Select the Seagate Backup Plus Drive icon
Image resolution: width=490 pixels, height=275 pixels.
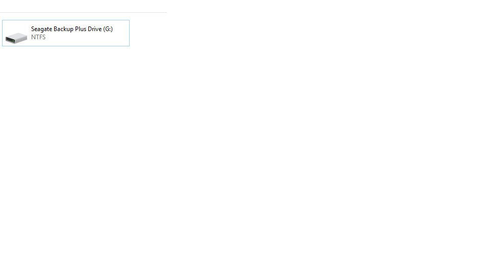(x=16, y=38)
